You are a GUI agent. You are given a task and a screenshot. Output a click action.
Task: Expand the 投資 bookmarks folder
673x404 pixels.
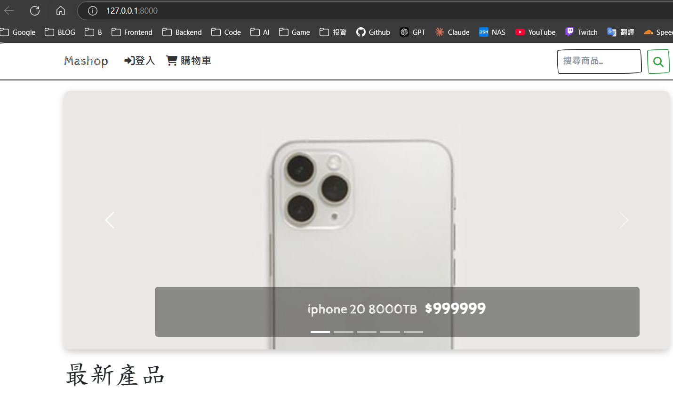point(333,32)
